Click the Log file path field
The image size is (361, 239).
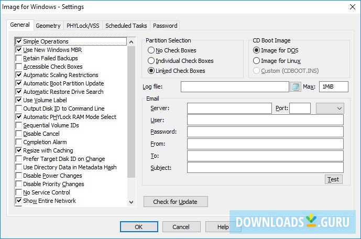pos(235,86)
